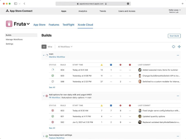Click the running status icon beside main
Viewport: 186px width, 139px height.
point(47,55)
